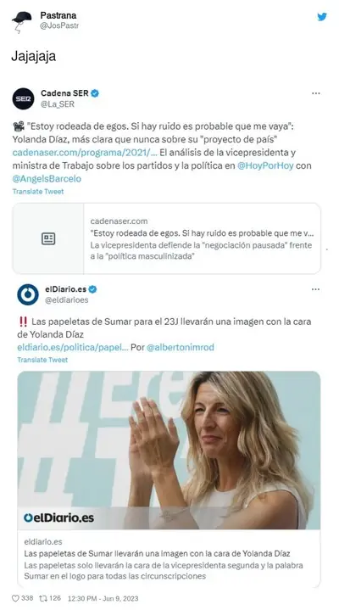
Task: Click elDiario.es's verified badge
Action: (92, 289)
